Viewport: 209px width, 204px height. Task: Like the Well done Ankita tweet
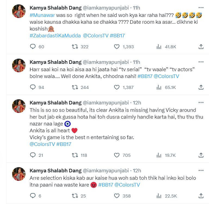117,87
